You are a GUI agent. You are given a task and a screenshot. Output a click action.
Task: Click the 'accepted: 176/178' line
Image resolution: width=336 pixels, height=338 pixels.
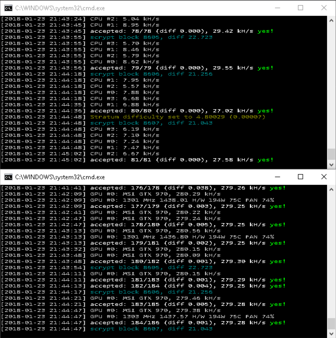point(143,188)
